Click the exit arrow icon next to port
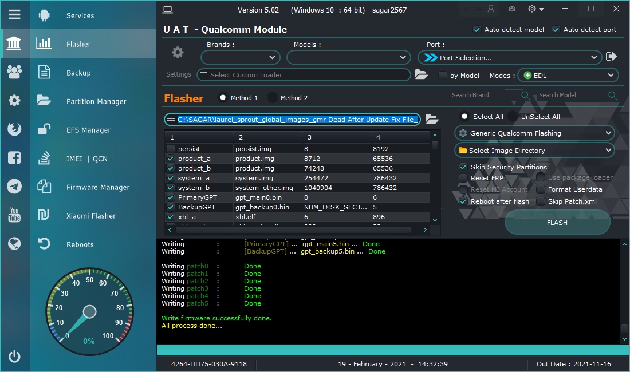Image resolution: width=630 pixels, height=372 pixels. point(612,57)
